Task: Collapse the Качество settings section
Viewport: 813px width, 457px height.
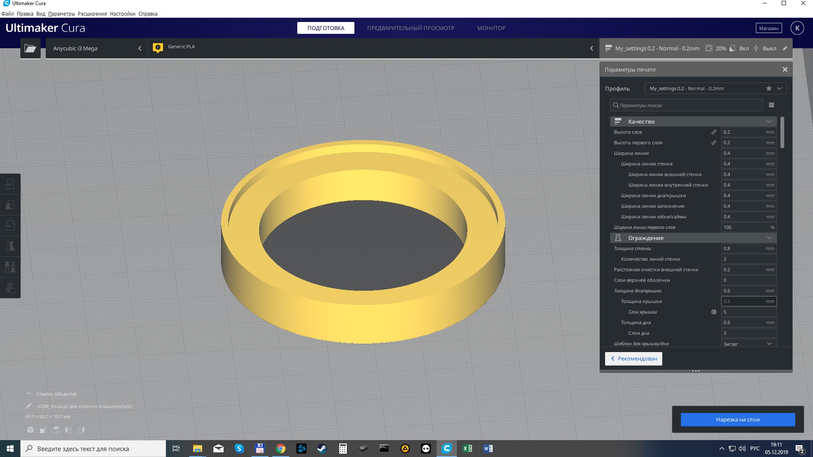Action: click(x=694, y=121)
